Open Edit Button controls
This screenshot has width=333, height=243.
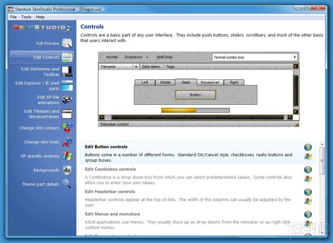click(x=198, y=153)
